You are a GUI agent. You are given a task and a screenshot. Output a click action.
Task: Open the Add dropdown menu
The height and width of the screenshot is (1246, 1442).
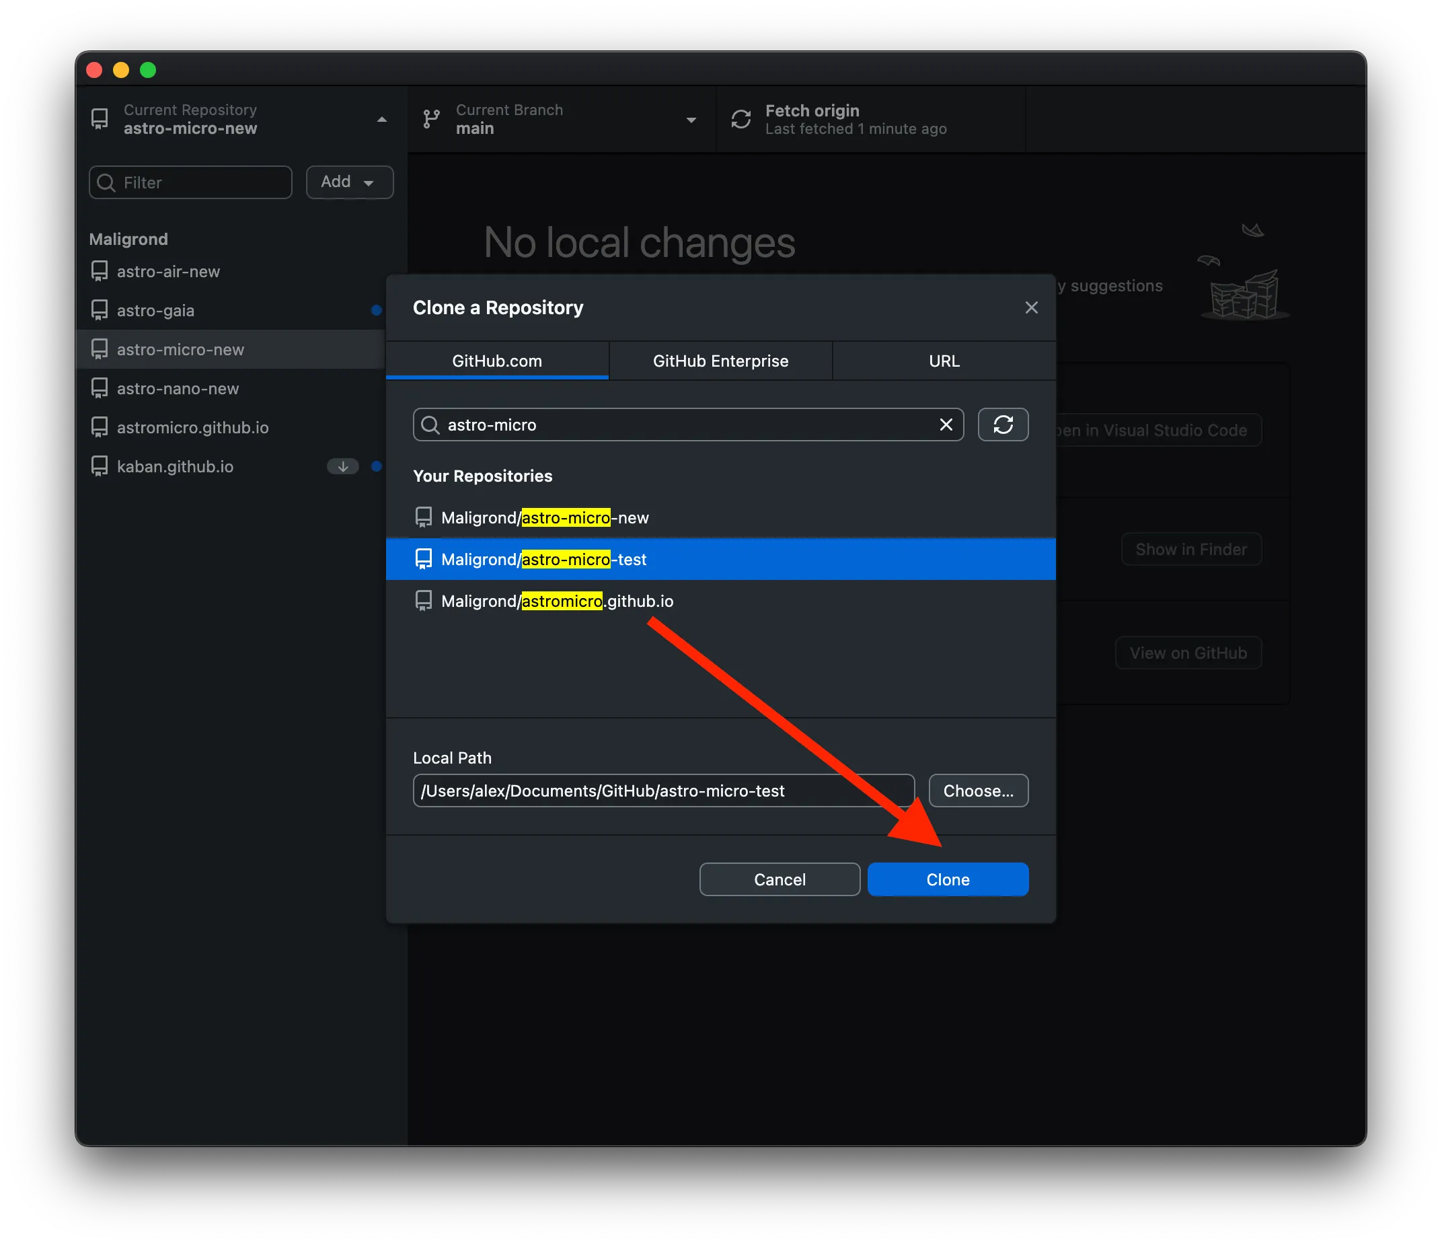click(349, 182)
